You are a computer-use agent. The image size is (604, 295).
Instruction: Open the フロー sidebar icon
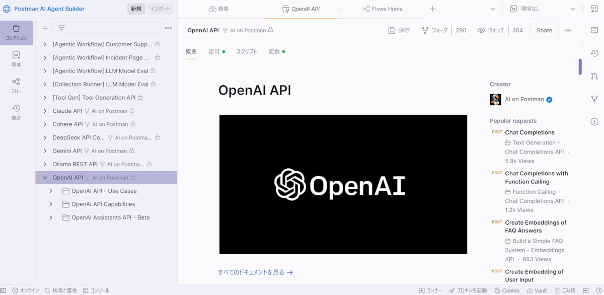click(x=17, y=83)
